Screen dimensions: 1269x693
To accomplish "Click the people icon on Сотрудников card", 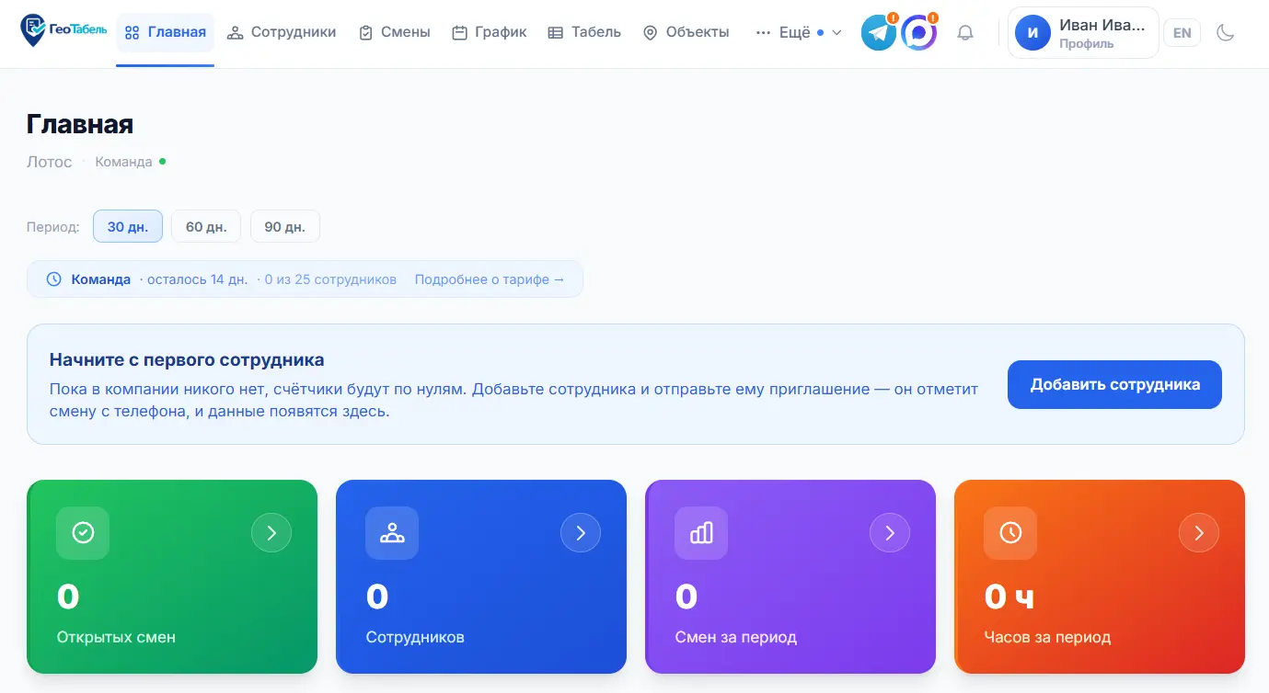I will 392,533.
